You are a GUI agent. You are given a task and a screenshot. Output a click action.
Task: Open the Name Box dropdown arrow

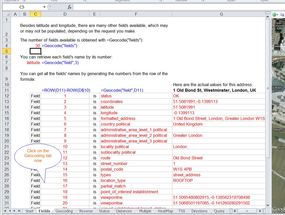point(44,7)
